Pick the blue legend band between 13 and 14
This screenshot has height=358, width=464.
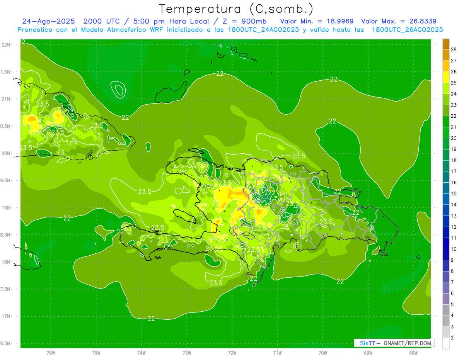coord(446,210)
